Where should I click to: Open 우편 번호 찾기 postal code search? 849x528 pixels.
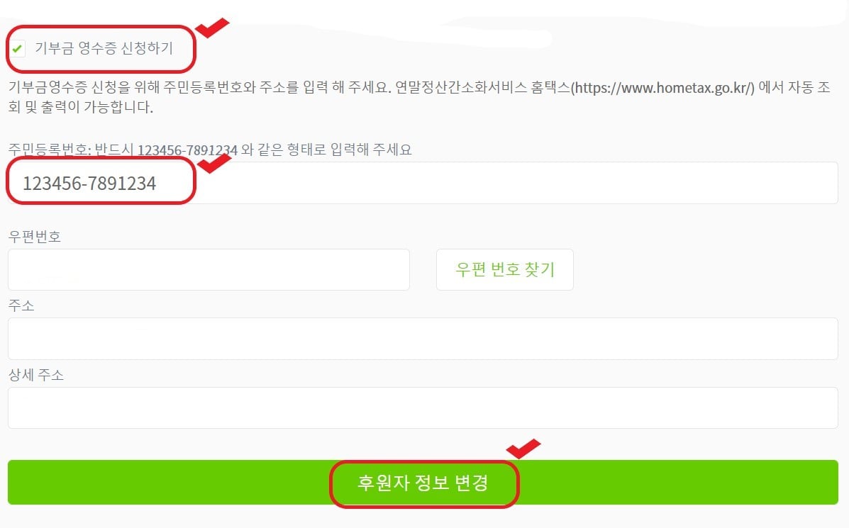[x=504, y=269]
